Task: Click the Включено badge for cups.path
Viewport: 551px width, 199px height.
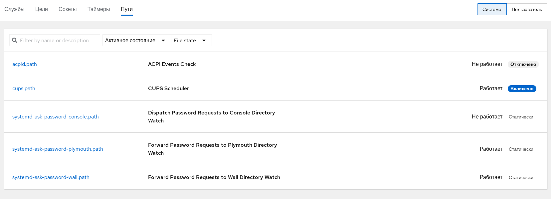Action: coord(521,89)
